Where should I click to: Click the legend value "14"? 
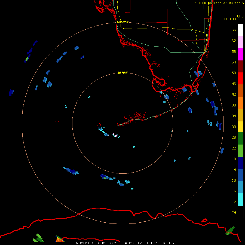point(234,170)
